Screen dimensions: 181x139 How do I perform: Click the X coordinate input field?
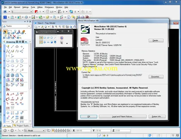coord(83,131)
